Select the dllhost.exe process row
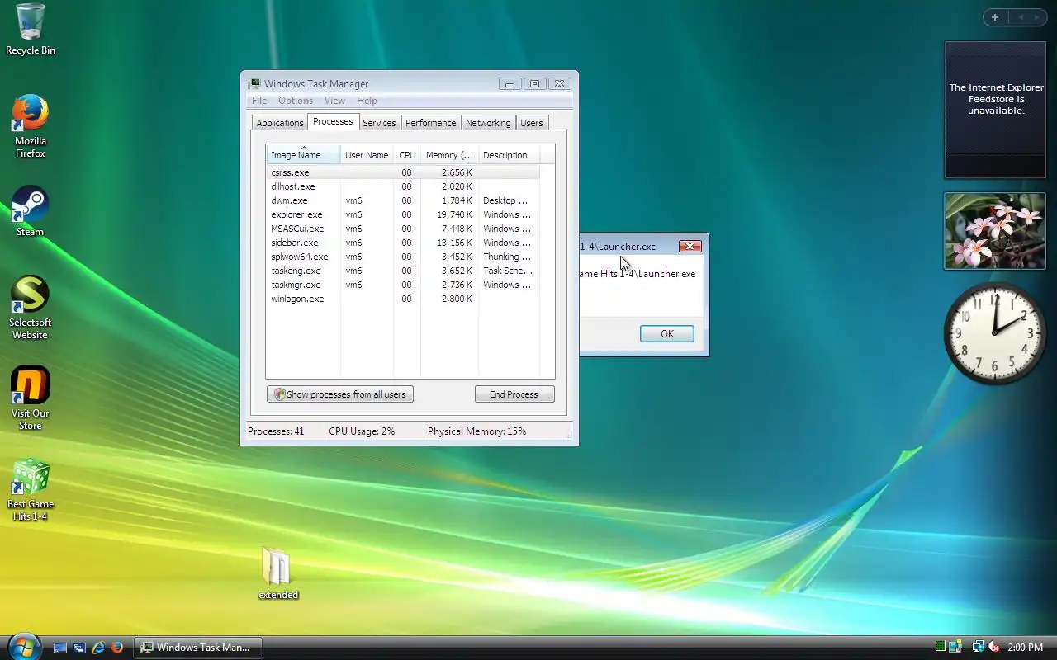 pos(403,186)
